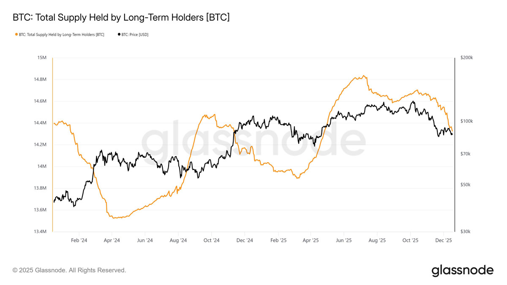Screen dimensions: 507x285
Task: Click the $30k right axis label
Action: point(466,232)
